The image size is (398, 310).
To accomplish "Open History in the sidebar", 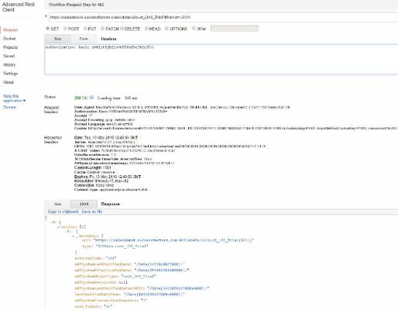I will 9,64.
